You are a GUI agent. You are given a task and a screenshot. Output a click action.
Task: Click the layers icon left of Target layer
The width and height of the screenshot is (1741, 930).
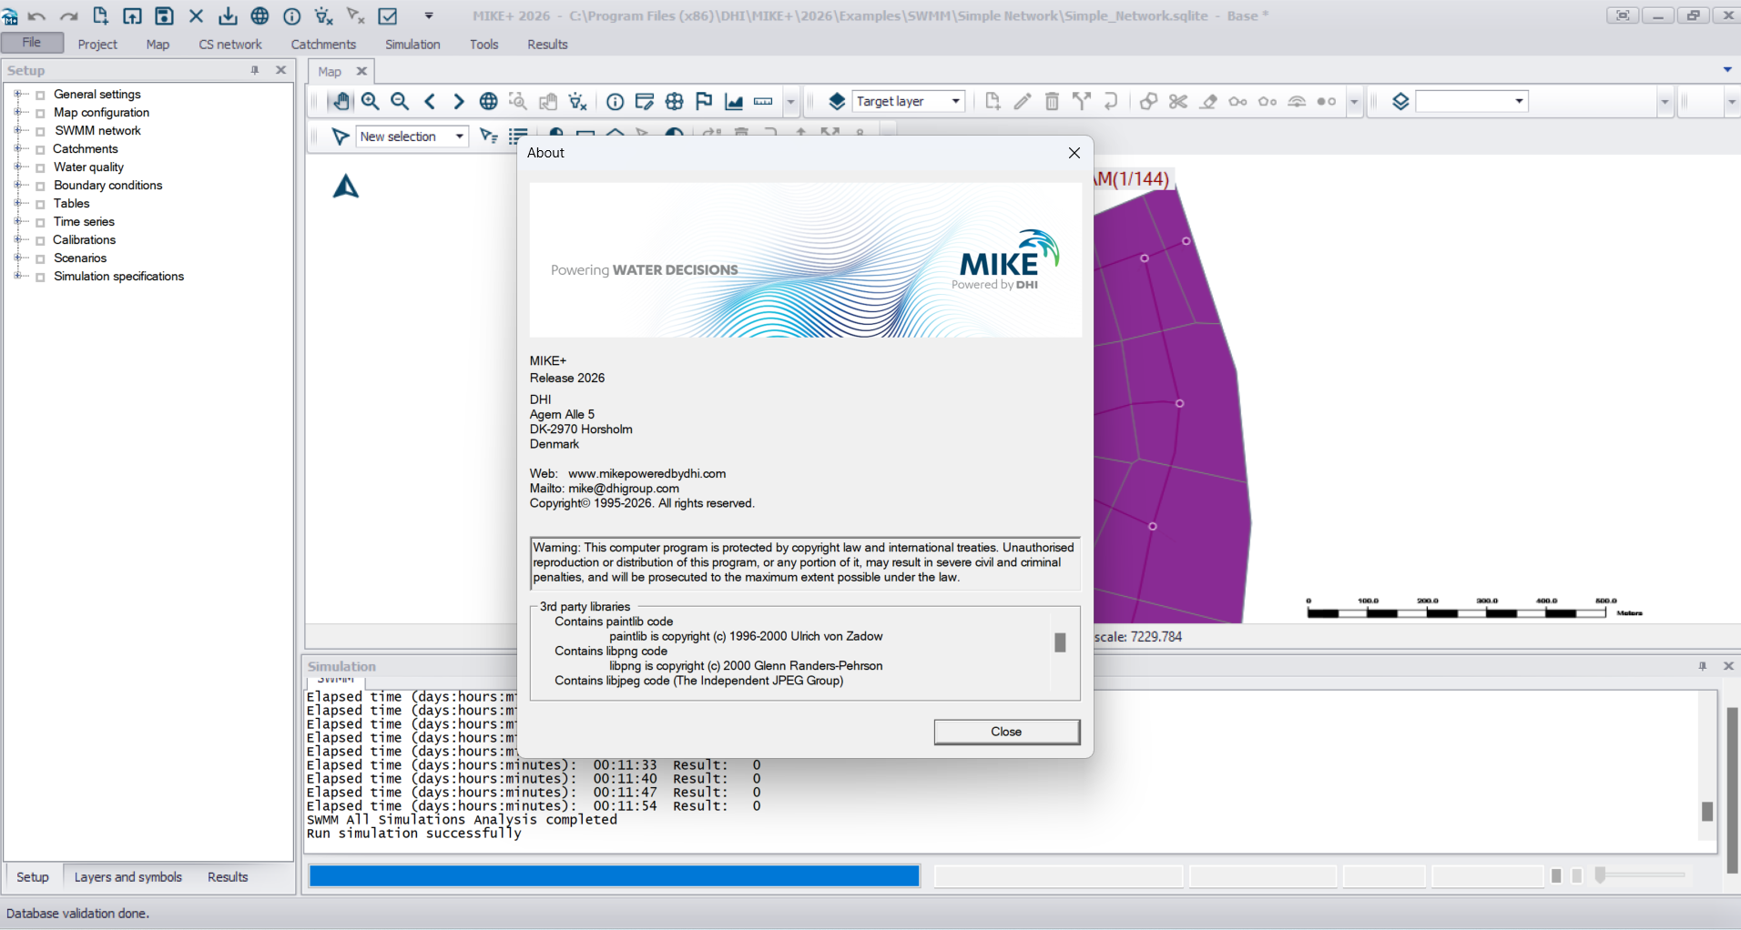(837, 101)
